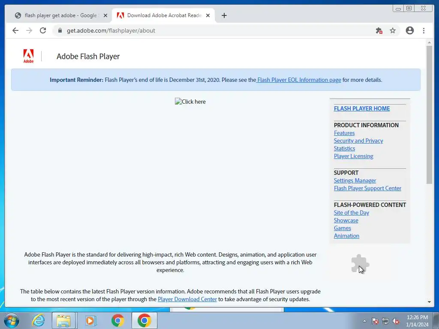
Task: View the Statistics link
Action: pos(344,148)
